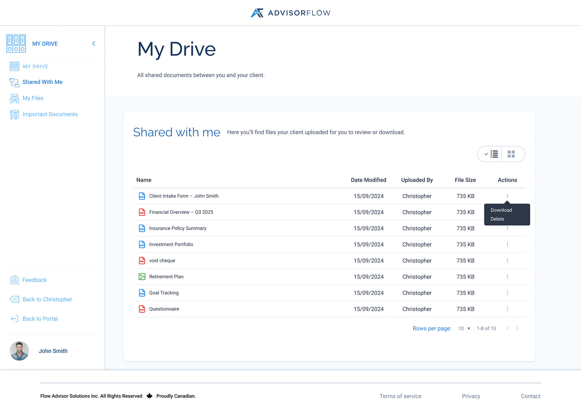Click the next page arrow in pagination
This screenshot has width=581, height=413.
(517, 328)
